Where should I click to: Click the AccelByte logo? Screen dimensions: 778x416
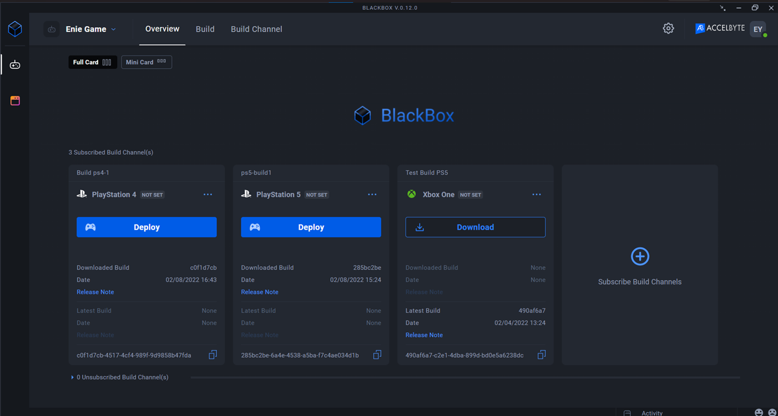(x=720, y=28)
